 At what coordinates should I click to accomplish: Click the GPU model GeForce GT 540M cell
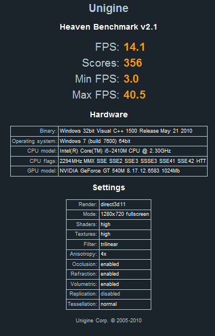pos(133,171)
